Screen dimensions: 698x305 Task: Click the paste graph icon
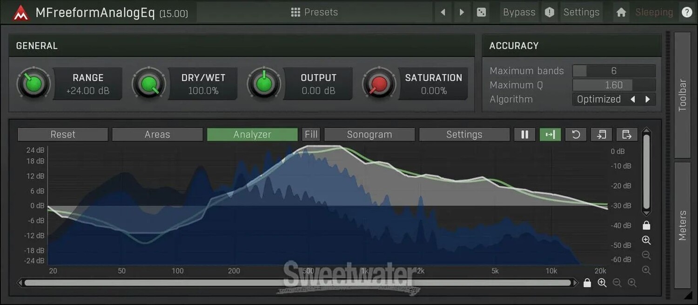(627, 134)
